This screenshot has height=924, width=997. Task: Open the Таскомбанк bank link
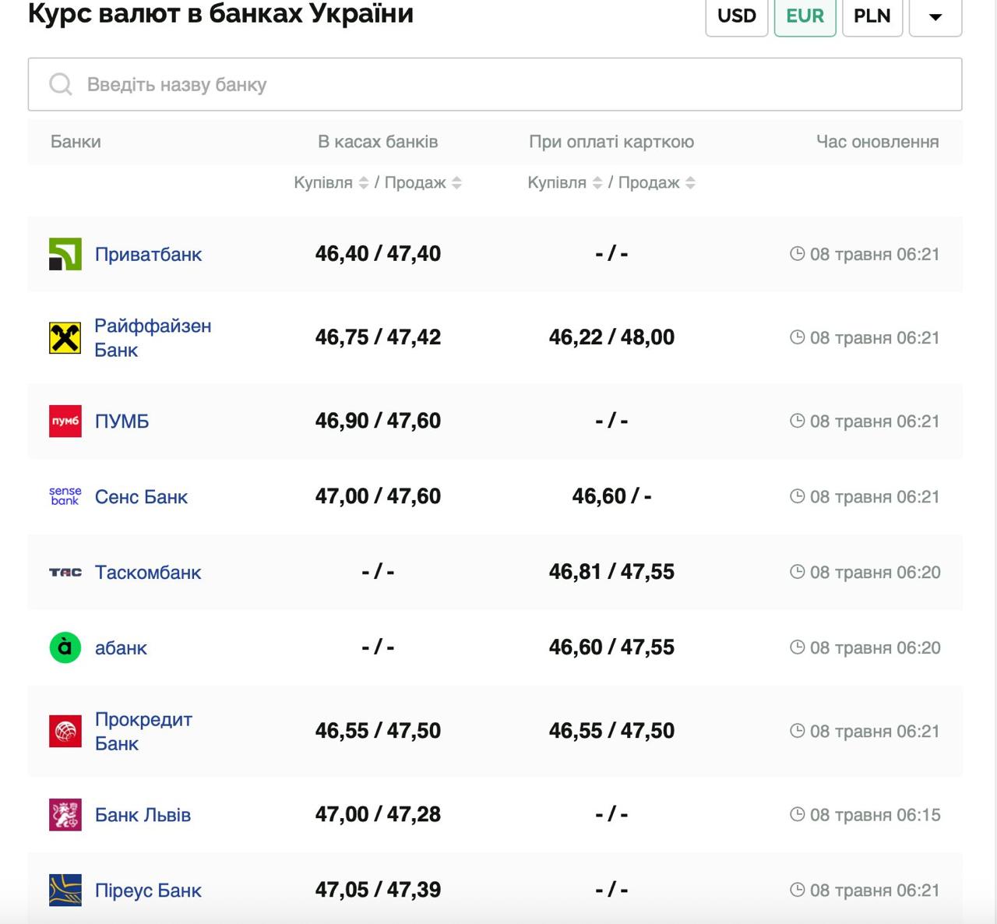pos(148,573)
